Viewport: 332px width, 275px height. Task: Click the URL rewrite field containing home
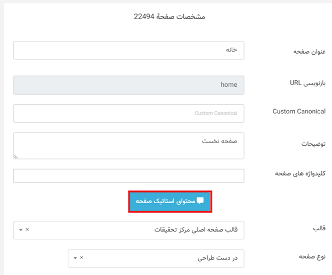(x=128, y=85)
